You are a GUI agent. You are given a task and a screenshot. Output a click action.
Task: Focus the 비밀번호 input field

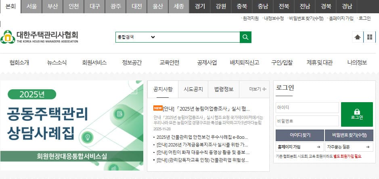coord(307,121)
